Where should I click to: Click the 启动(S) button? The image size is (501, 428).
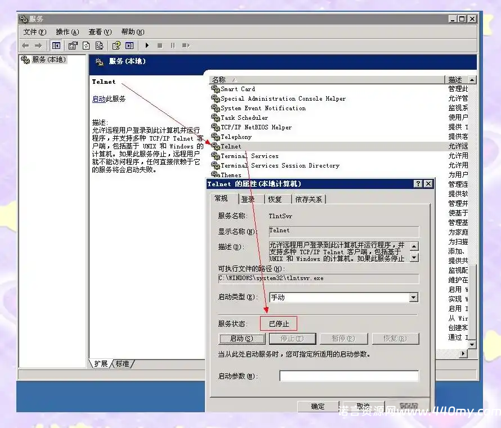(242, 339)
